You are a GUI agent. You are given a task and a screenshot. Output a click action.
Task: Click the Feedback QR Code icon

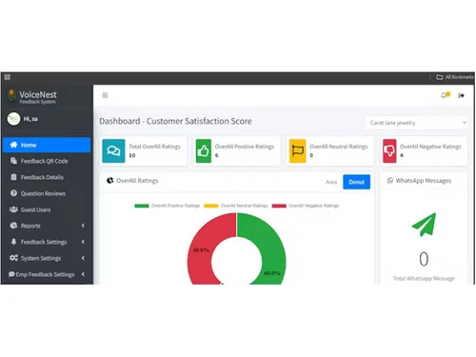pos(13,161)
